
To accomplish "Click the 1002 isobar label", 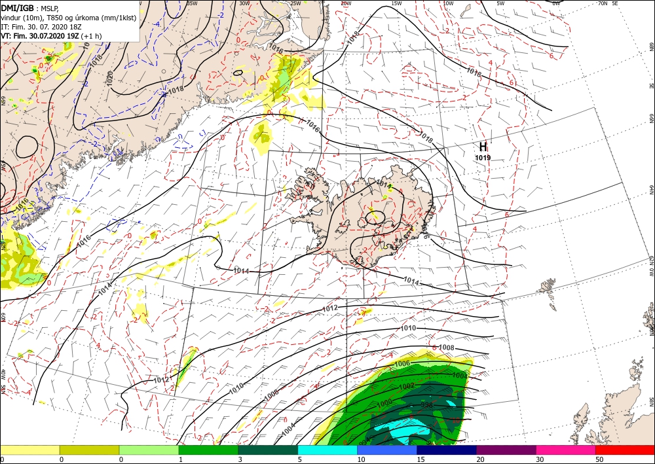I will click(407, 386).
